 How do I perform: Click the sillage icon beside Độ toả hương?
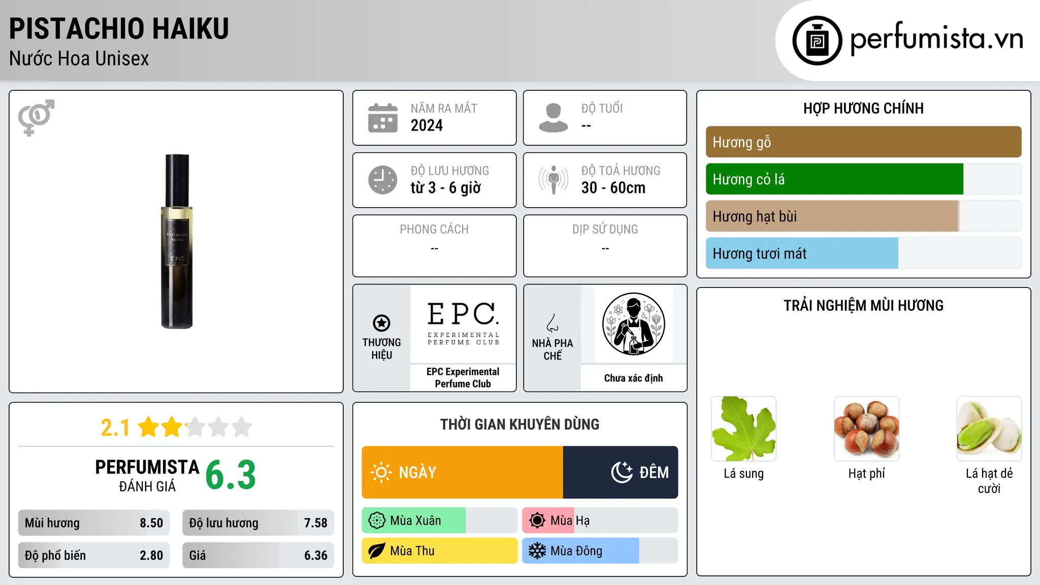554,180
